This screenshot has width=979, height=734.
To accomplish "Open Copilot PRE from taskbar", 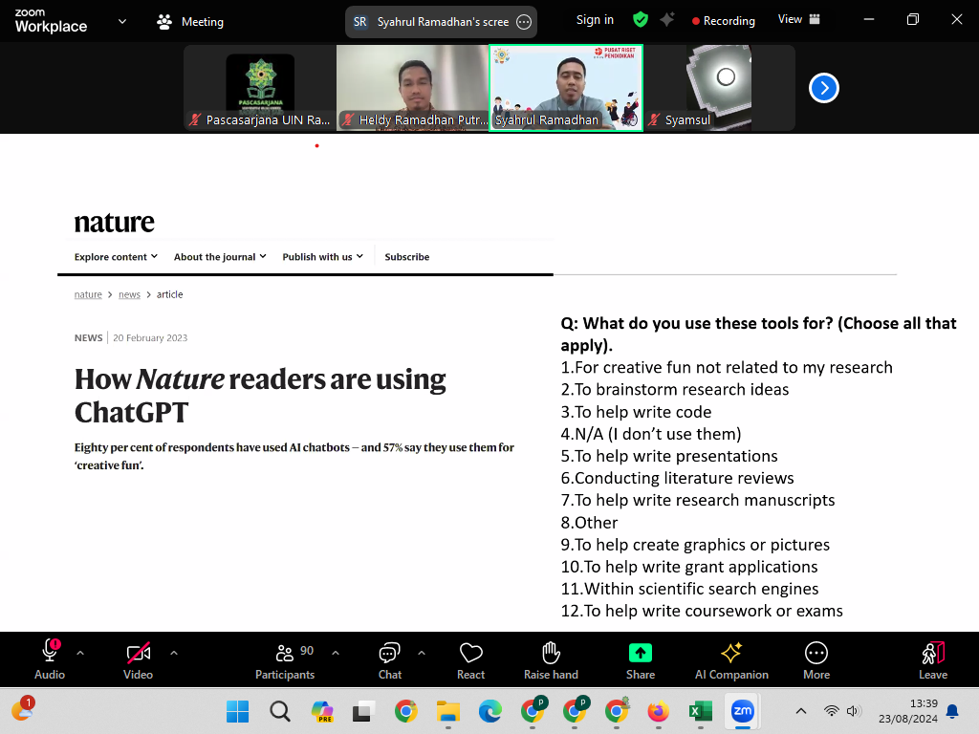I will [322, 711].
